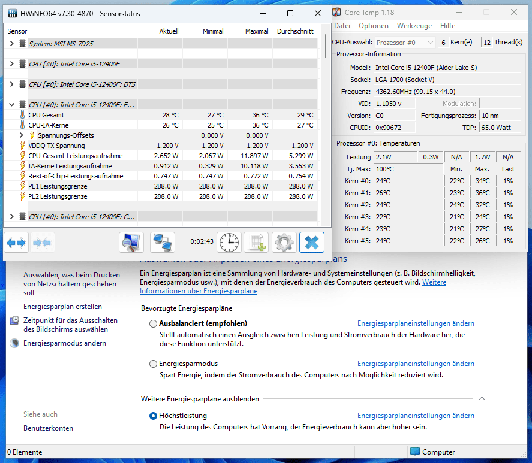Close the HWiNFO sensors with the blue X icon
This screenshot has height=463, width=532.
(x=312, y=243)
